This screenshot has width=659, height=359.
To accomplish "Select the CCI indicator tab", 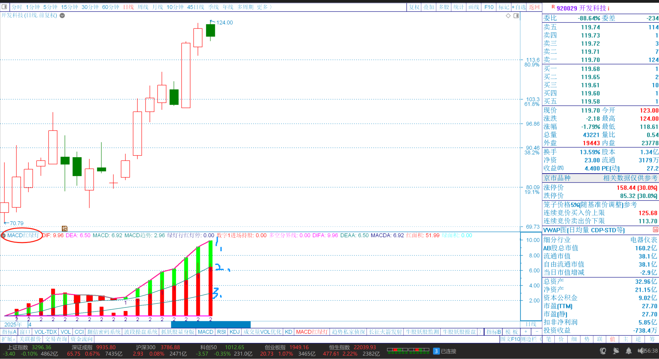I will 79,332.
